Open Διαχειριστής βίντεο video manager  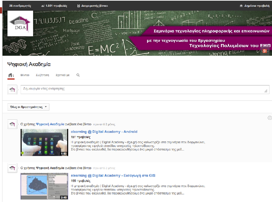(92, 6)
